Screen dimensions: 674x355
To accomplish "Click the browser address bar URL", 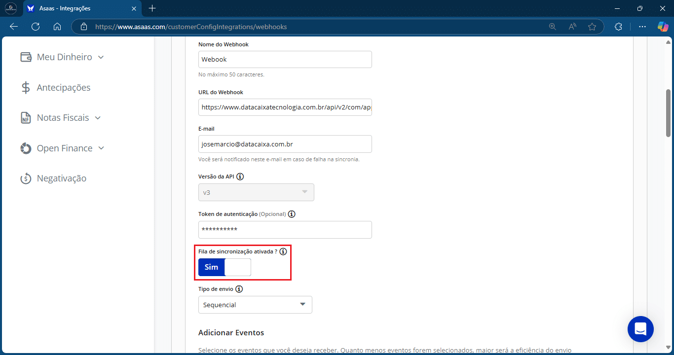I will pos(191,27).
